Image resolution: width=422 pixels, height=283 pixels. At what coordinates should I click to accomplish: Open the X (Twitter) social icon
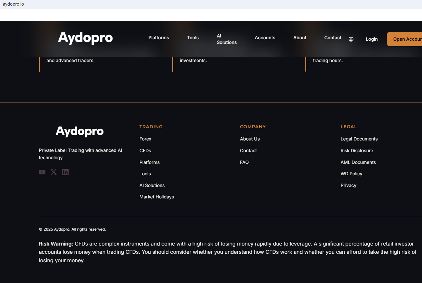click(x=54, y=172)
